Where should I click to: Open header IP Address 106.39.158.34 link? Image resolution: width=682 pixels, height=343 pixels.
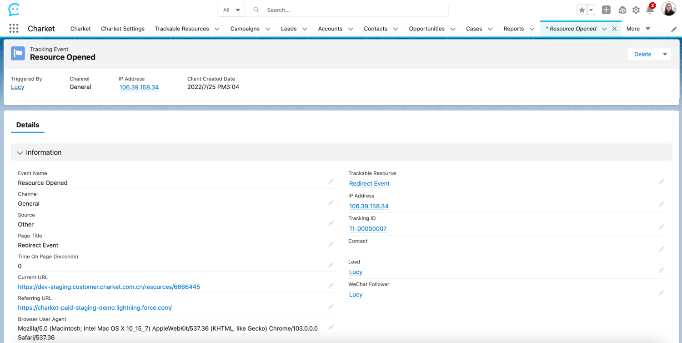139,87
